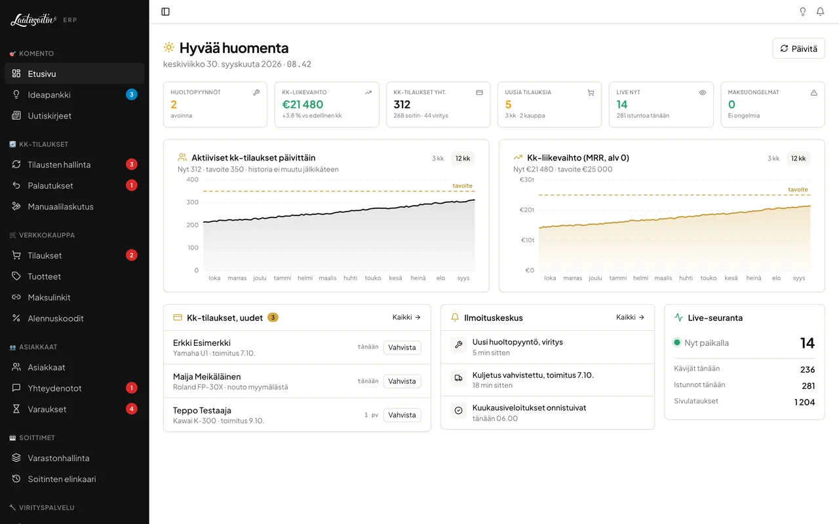This screenshot has height=524, width=839.
Task: Click the cart icon on Uusia tilauksia card
Action: (591, 92)
